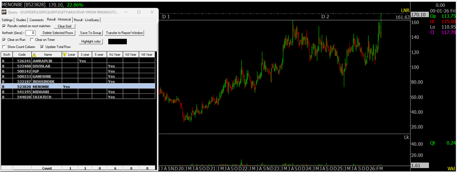Click the N5 Year column header
Screen dimensions: 457x172
147,55
